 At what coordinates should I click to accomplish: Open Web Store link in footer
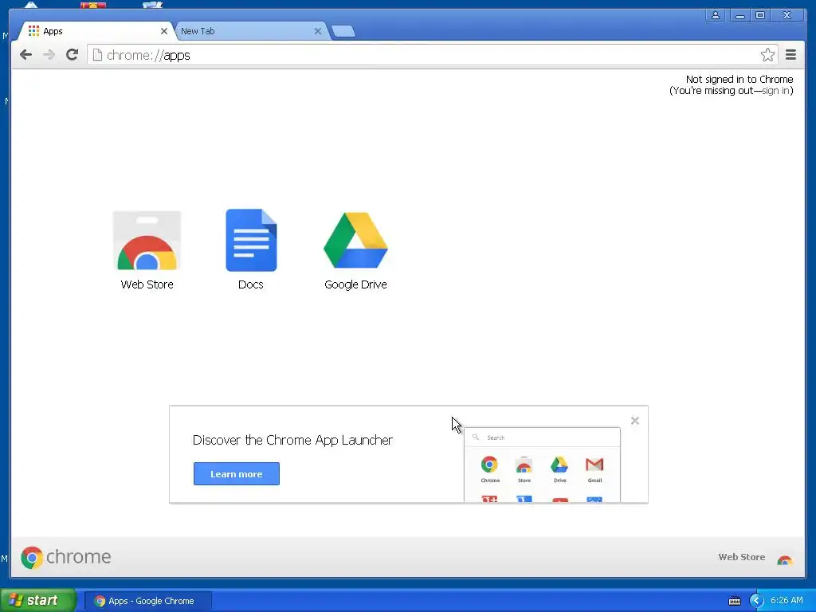tap(742, 557)
